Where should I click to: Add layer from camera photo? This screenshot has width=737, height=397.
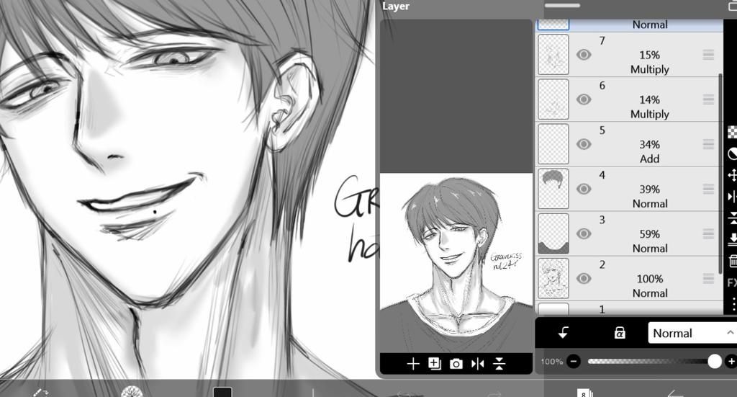tap(456, 364)
